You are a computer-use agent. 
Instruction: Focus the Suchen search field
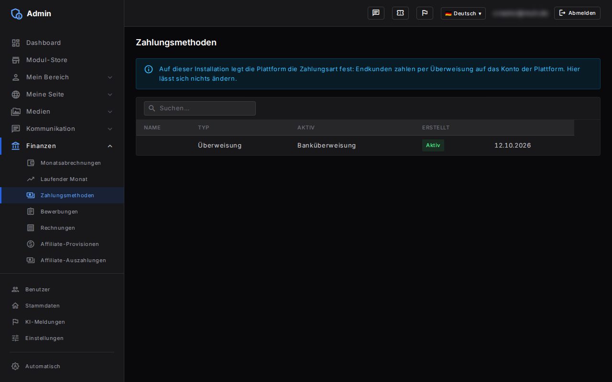pos(200,108)
